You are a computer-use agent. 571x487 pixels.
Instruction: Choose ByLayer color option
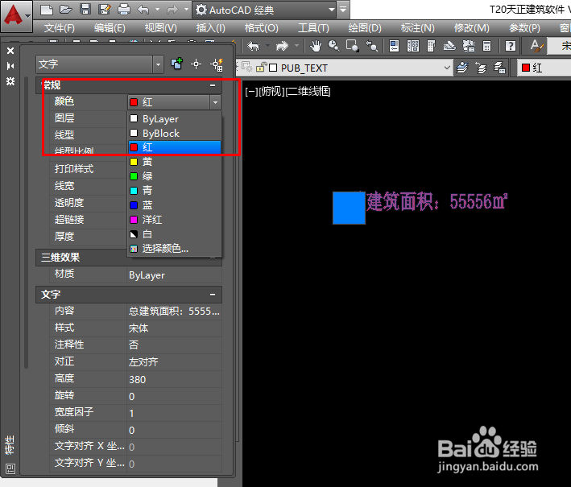(175, 119)
